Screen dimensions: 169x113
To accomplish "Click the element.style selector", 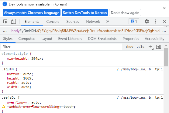I will pos(15,54).
